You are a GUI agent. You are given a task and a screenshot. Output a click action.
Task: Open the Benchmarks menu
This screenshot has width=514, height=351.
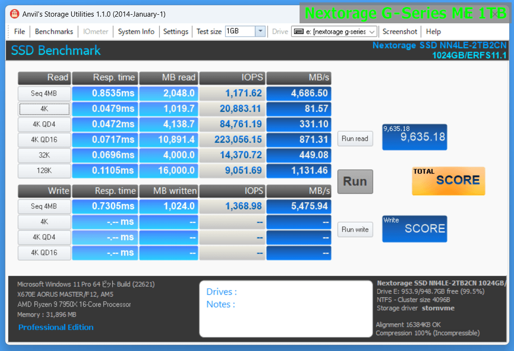pos(54,31)
